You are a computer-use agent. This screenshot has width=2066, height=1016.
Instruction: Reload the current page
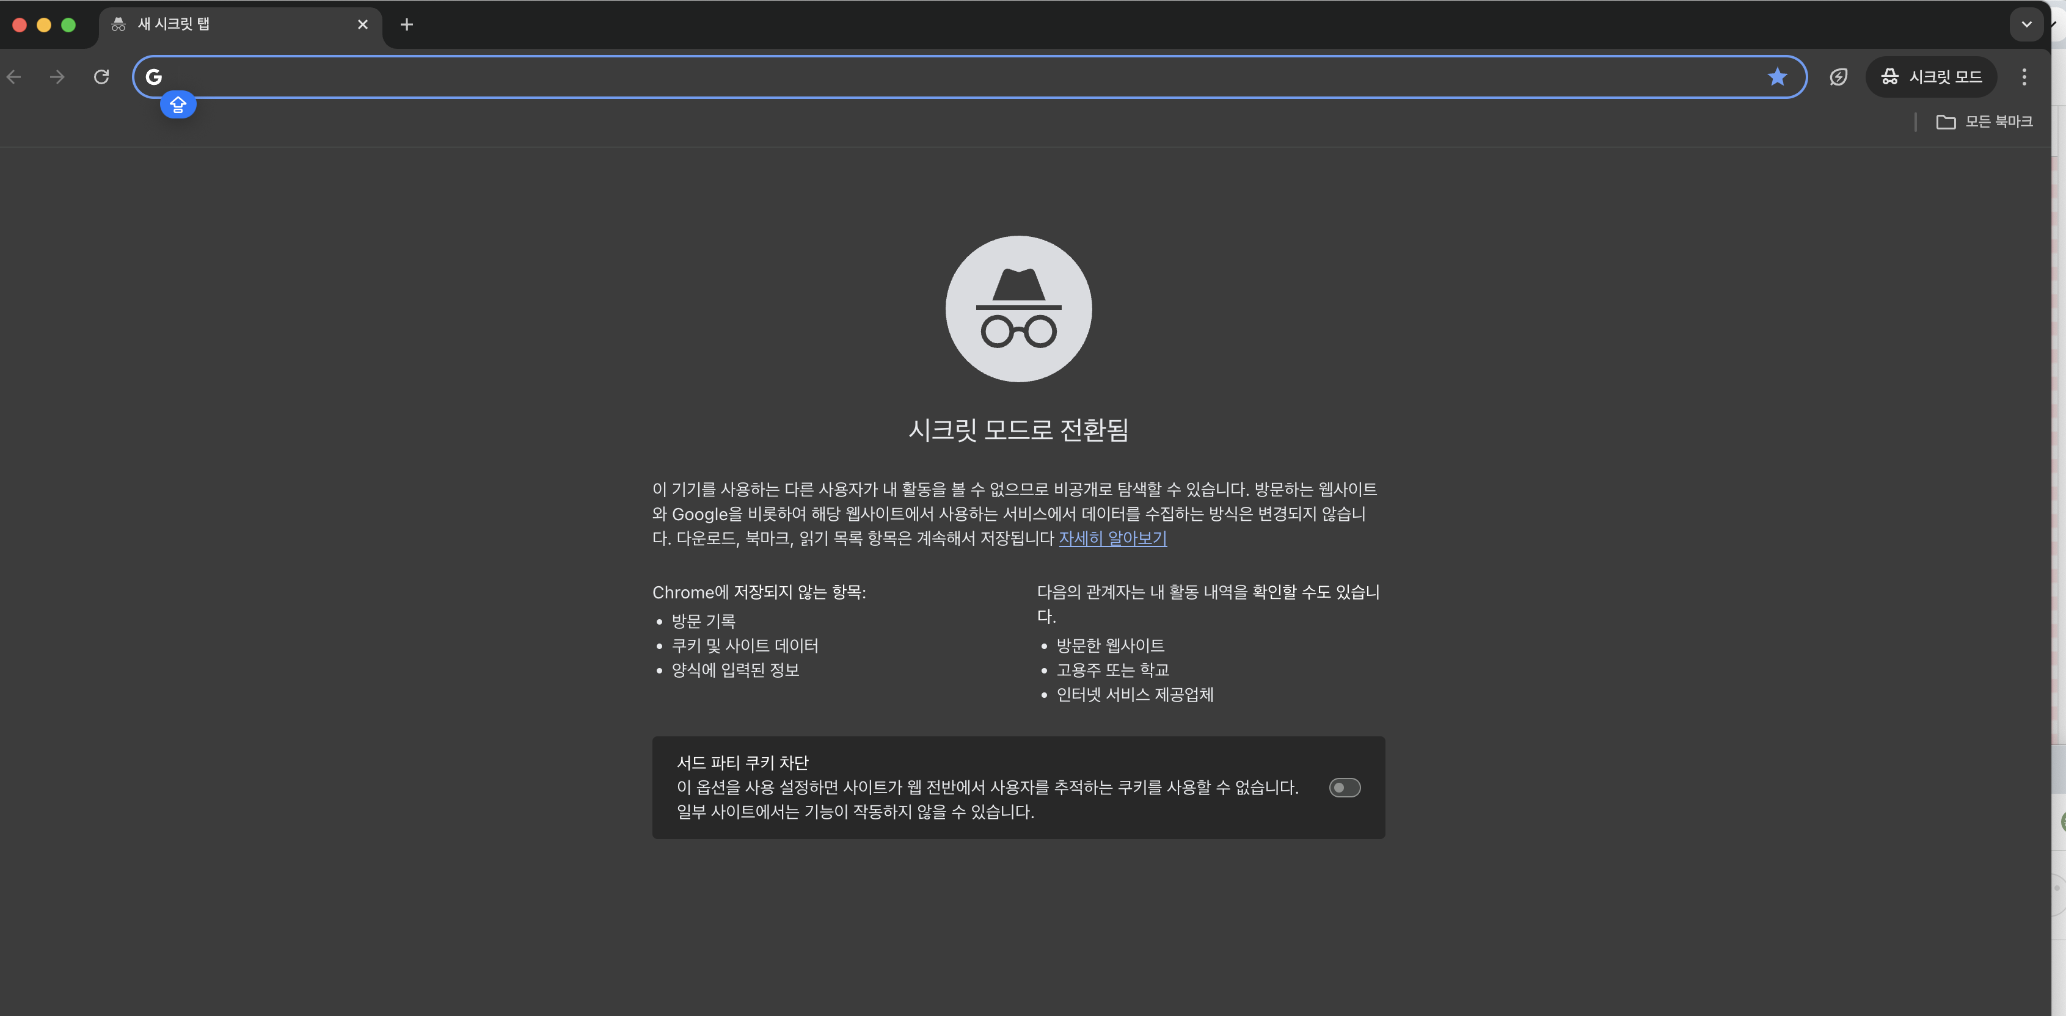[101, 77]
